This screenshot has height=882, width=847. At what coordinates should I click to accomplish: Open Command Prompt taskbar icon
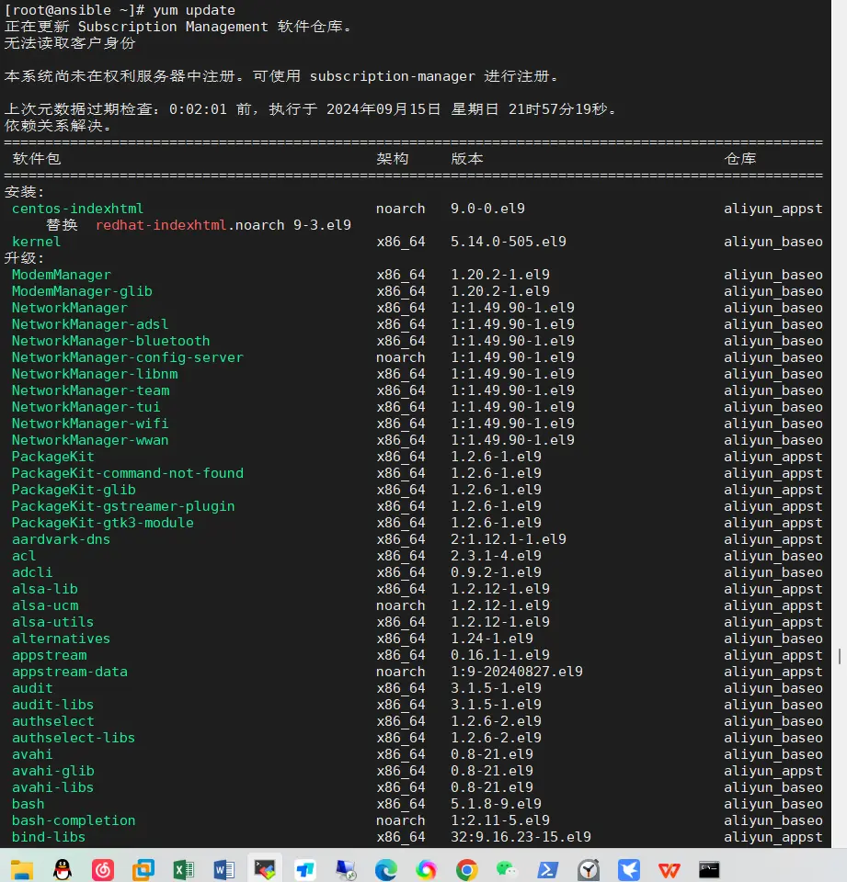[x=709, y=869]
